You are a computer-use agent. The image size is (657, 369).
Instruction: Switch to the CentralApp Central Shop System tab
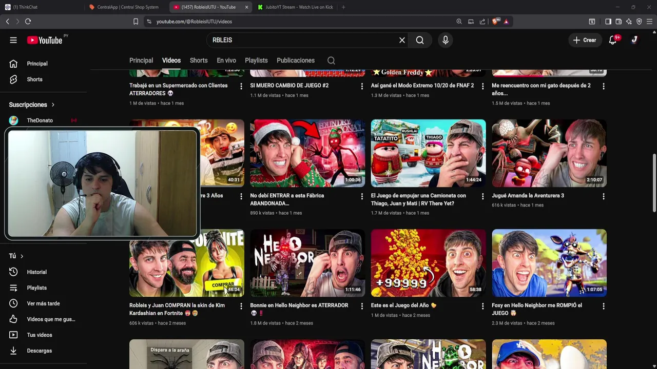coord(126,7)
